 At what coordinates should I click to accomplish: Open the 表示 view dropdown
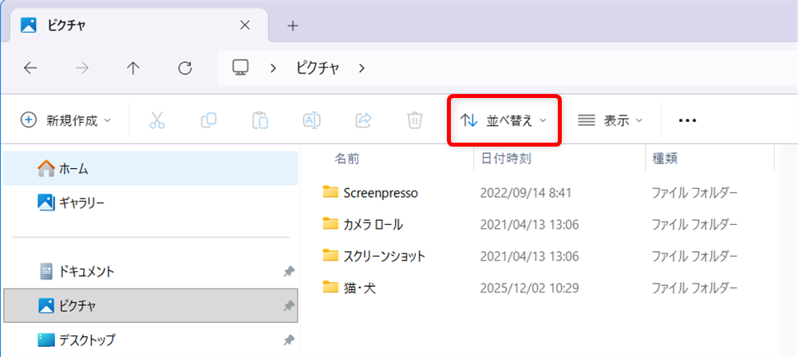click(610, 120)
